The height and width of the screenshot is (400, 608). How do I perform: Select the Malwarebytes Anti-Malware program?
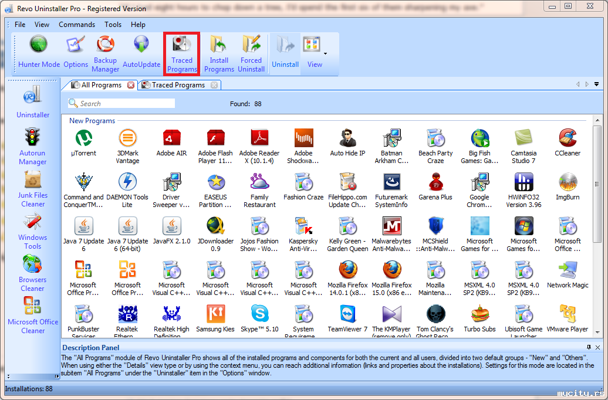click(x=391, y=233)
